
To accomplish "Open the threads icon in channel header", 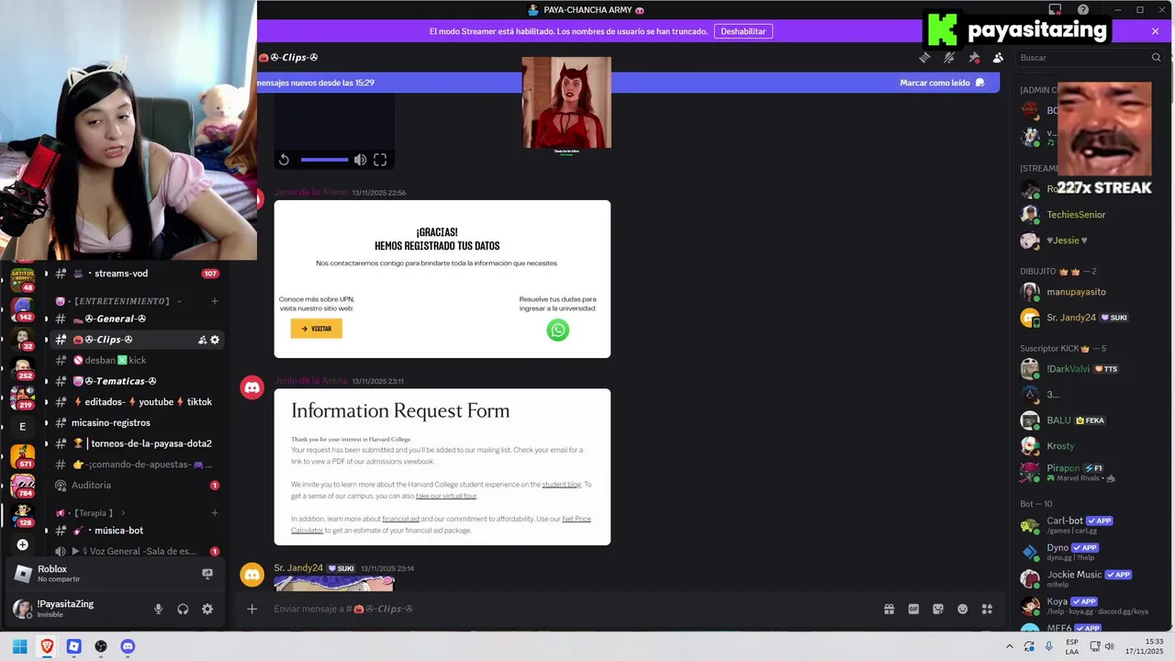I will (x=924, y=57).
